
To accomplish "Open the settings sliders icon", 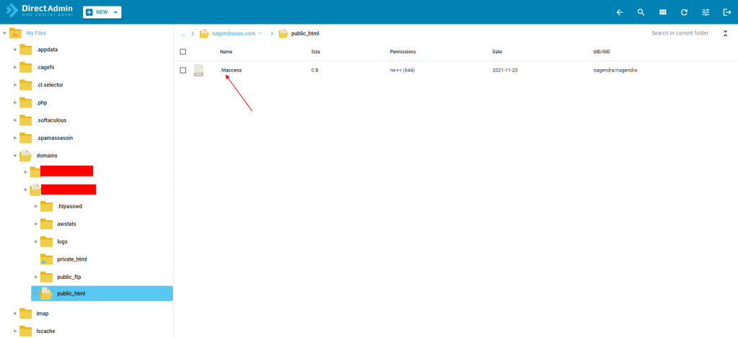I will pyautogui.click(x=706, y=12).
